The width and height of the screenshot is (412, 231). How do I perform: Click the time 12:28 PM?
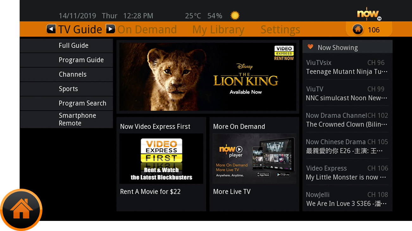point(138,16)
